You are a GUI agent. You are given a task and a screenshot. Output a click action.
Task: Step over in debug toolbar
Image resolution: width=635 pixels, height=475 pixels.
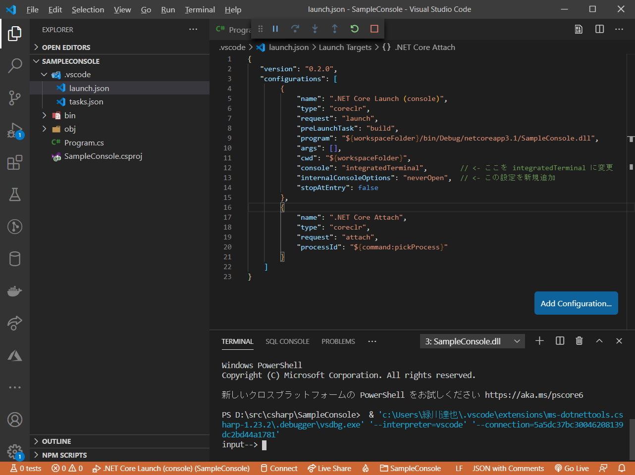pos(295,29)
